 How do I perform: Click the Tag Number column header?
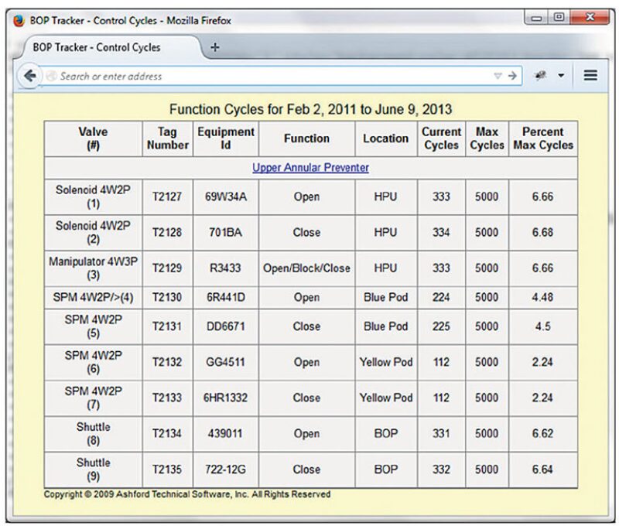167,138
